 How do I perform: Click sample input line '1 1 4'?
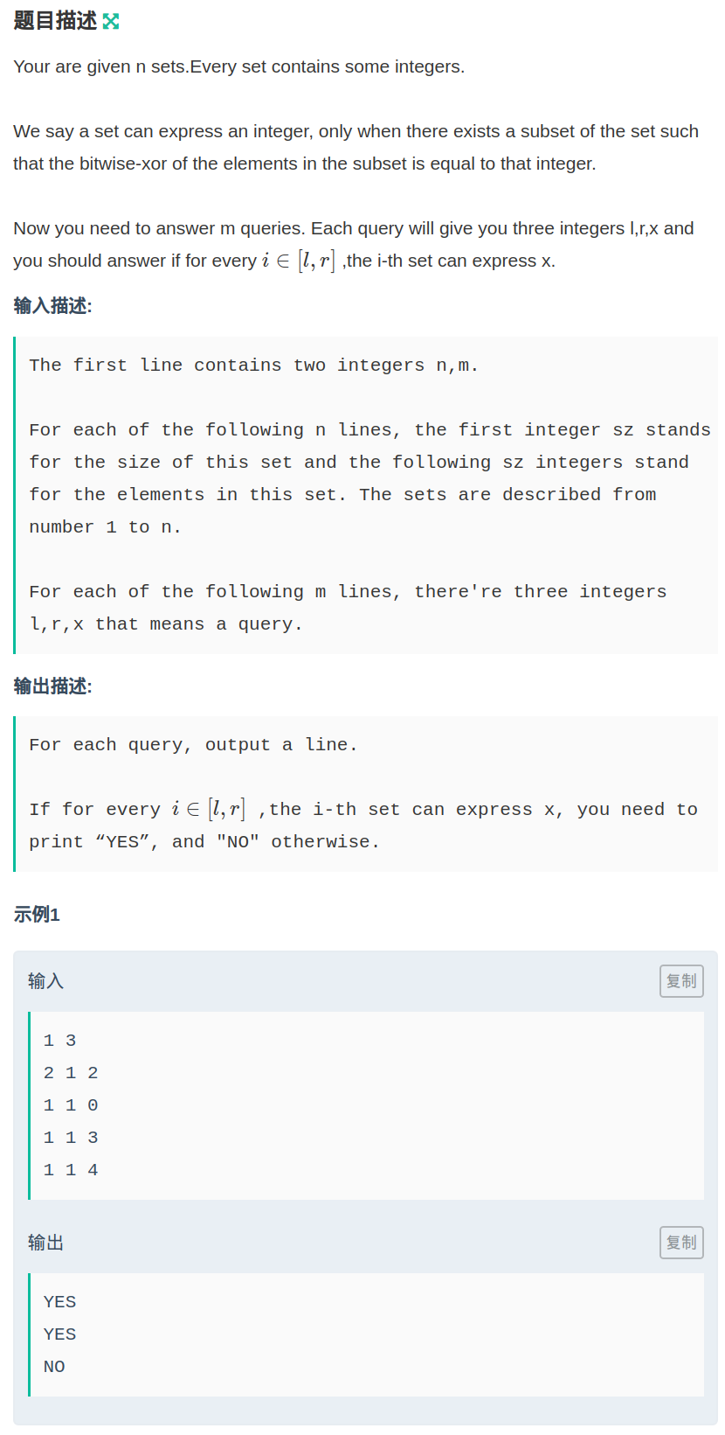click(71, 1170)
